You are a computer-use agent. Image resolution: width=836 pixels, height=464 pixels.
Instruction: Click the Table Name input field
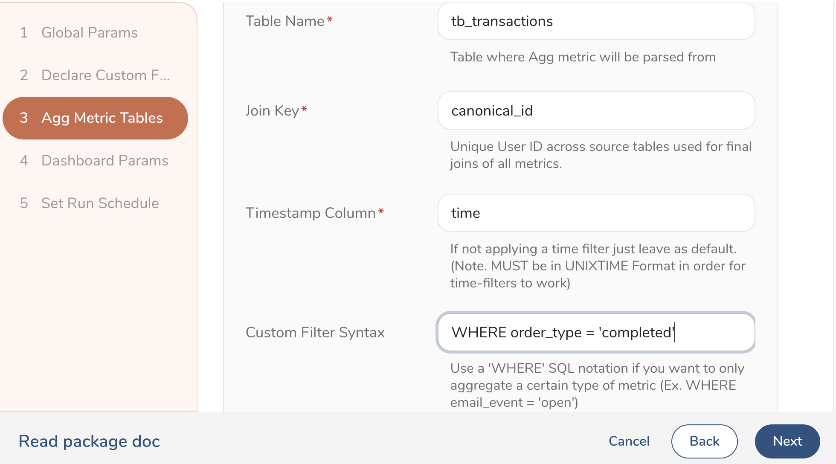596,21
